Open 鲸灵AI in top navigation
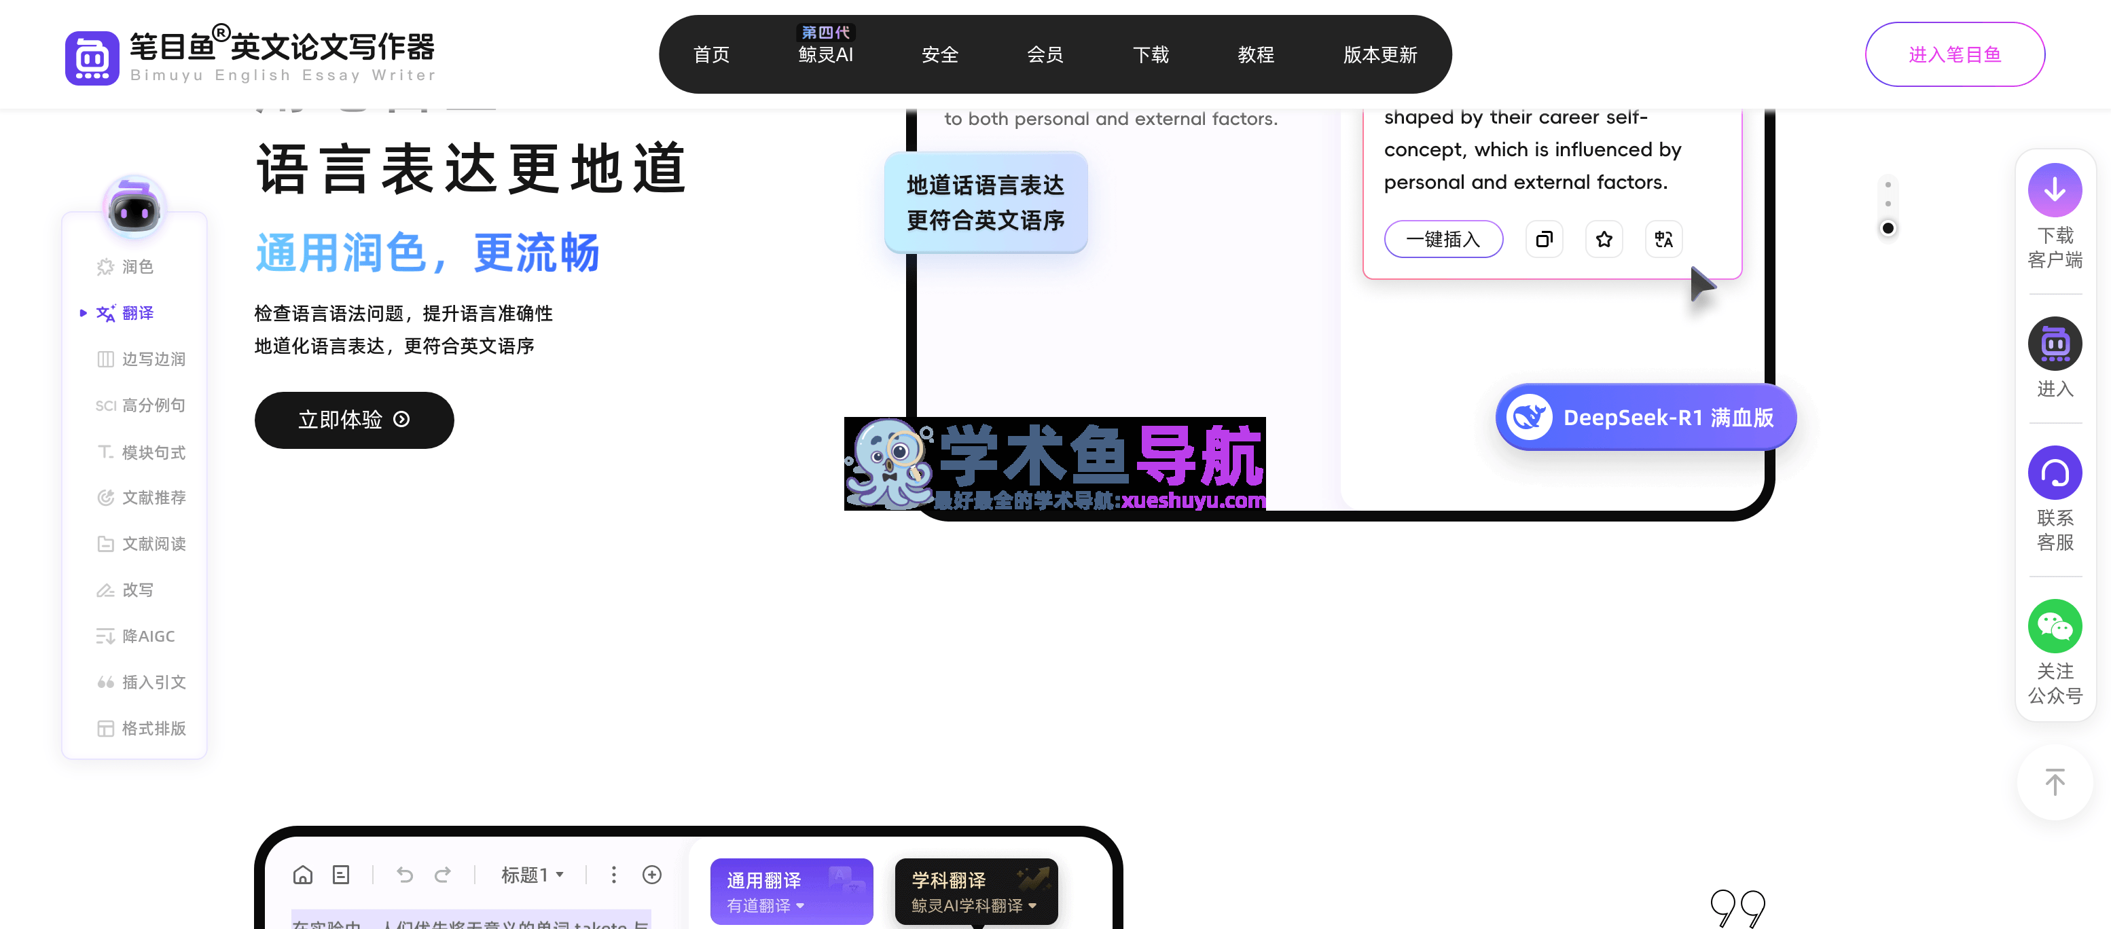The width and height of the screenshot is (2111, 929). [x=825, y=54]
